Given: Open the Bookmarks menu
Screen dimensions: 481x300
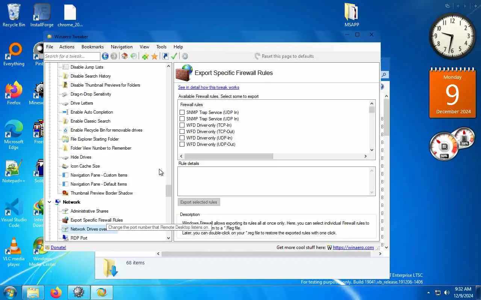Looking at the screenshot, I should [92, 47].
